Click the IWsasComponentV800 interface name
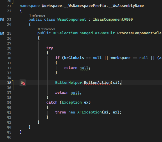 [113, 19]
